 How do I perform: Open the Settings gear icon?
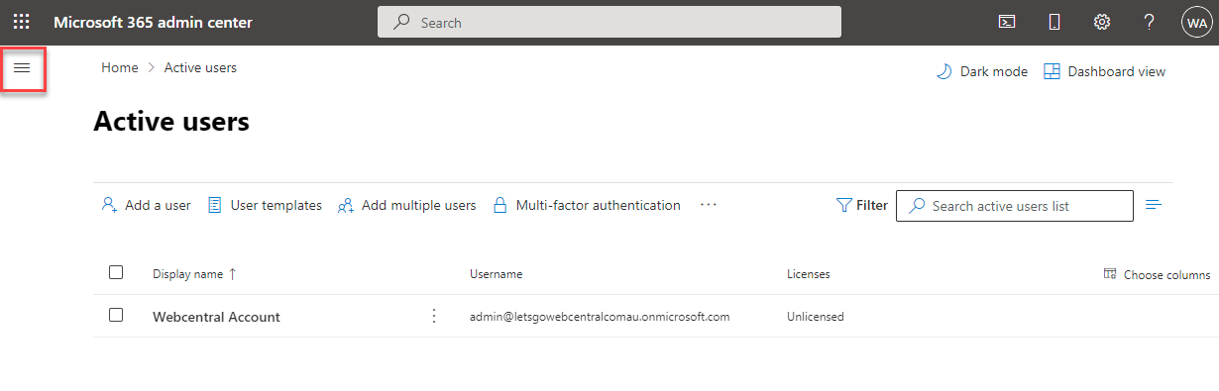coord(1101,22)
